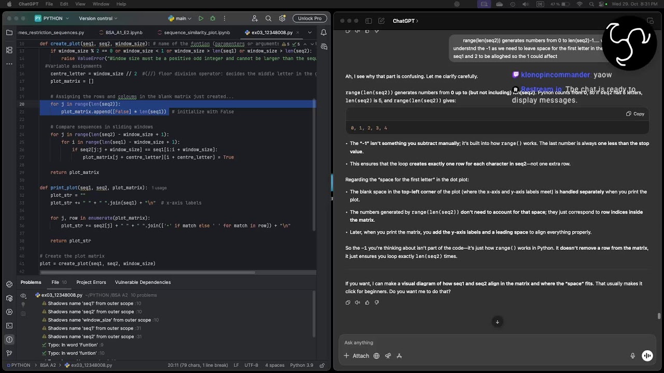The height and width of the screenshot is (373, 664).
Task: Open Version control dropdown
Action: [99, 18]
